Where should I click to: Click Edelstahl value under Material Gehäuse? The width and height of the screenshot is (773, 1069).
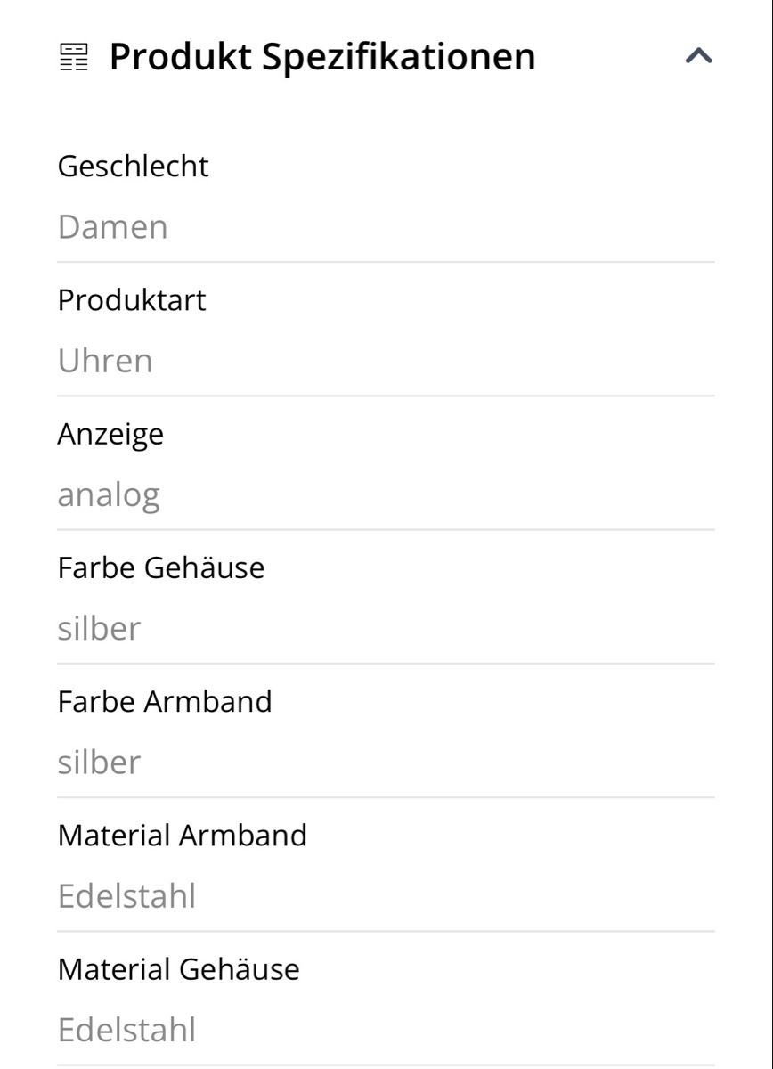point(126,1030)
